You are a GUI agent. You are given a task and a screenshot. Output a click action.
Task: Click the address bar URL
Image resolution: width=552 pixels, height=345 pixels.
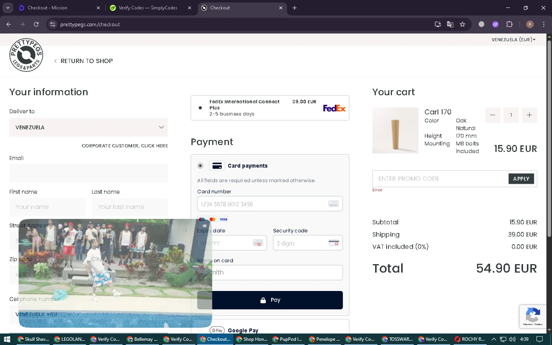(90, 24)
